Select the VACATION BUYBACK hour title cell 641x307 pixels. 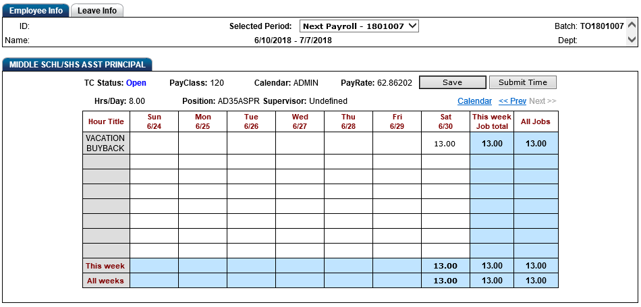[107, 143]
